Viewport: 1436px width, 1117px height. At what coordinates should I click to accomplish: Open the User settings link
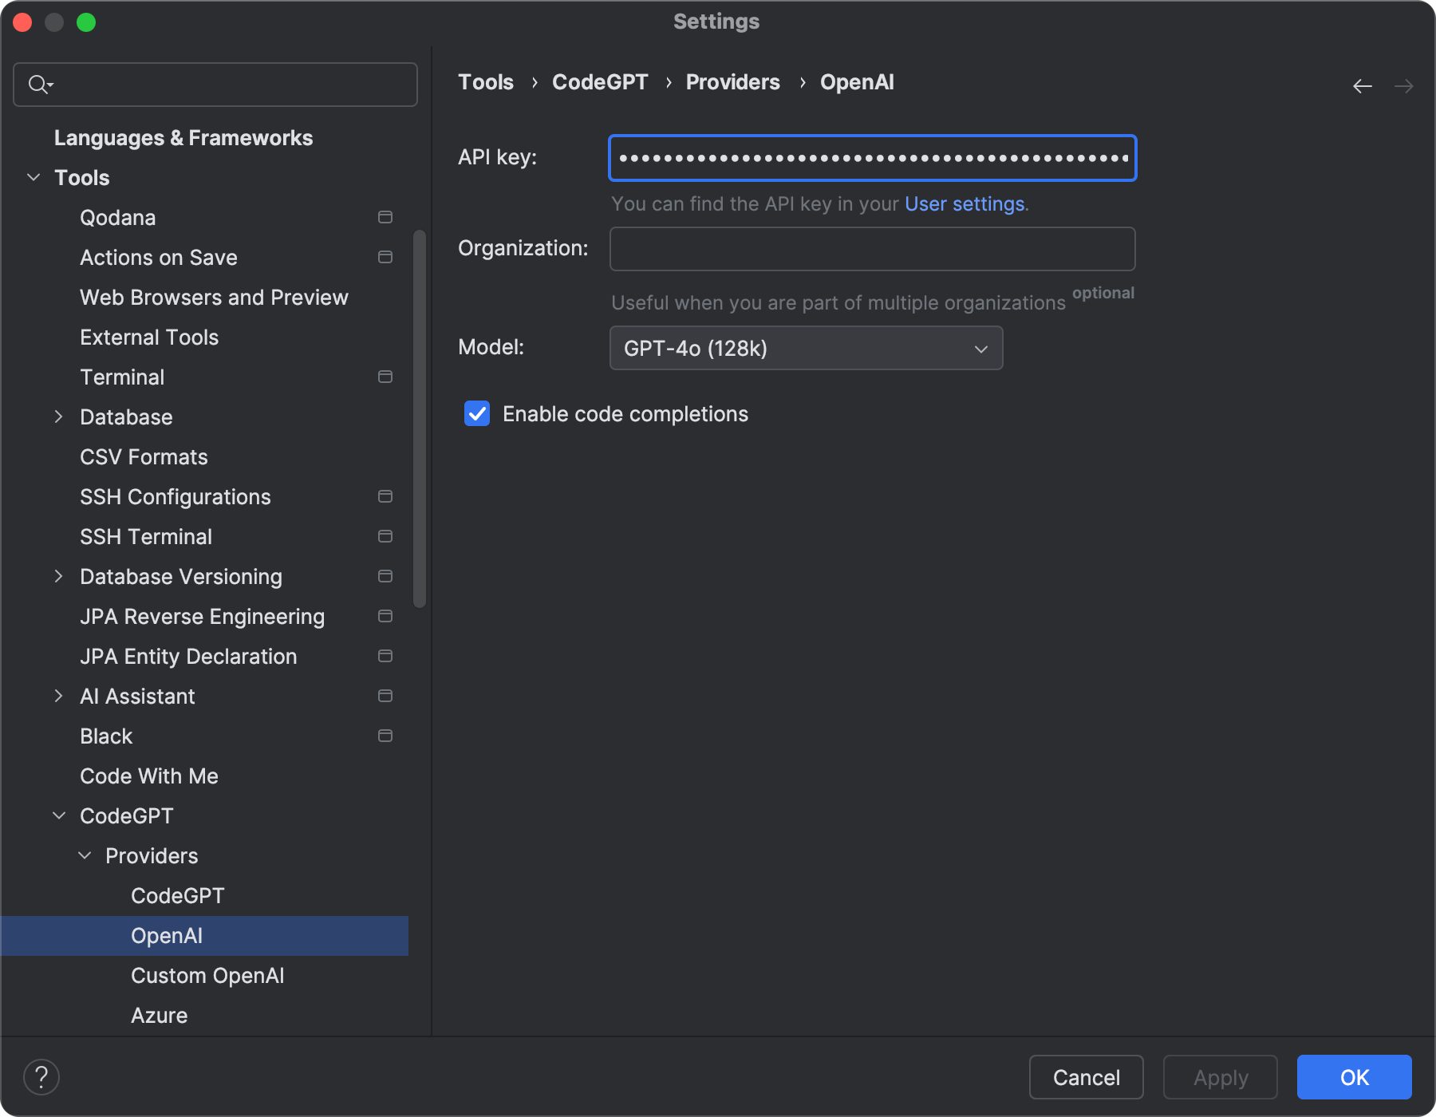pyautogui.click(x=964, y=204)
